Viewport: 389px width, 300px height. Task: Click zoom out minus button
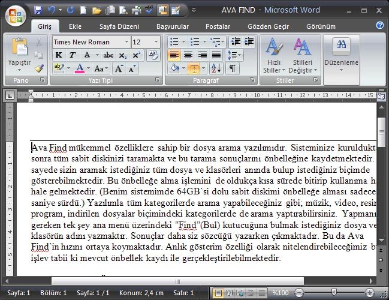299,293
